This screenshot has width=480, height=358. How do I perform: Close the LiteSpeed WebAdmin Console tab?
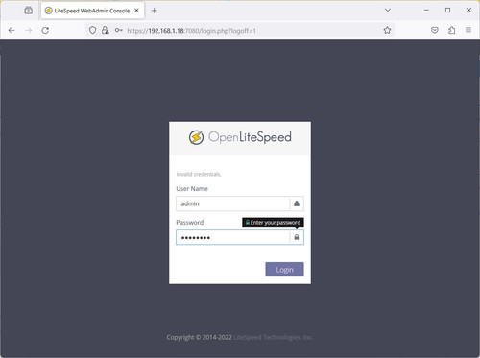click(x=136, y=11)
